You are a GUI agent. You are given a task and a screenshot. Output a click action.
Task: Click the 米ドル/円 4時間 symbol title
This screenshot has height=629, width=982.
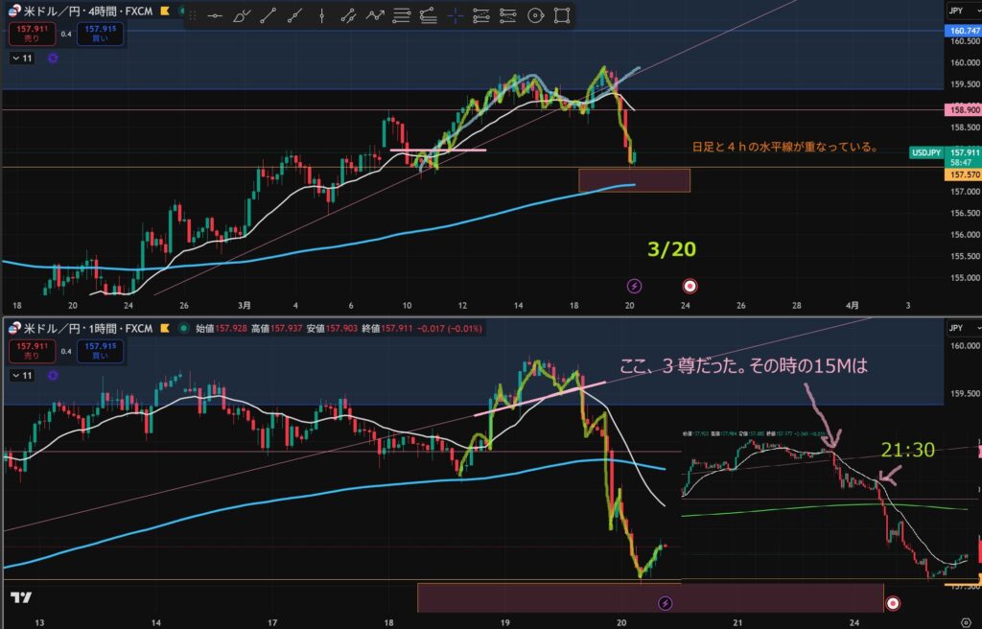(x=79, y=11)
